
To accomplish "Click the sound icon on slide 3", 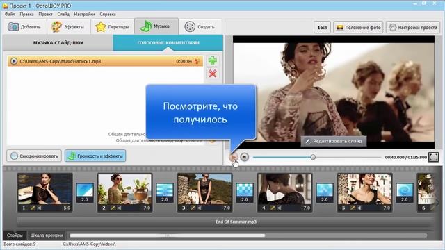I will (x=200, y=208).
